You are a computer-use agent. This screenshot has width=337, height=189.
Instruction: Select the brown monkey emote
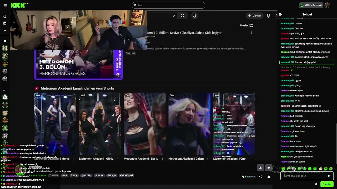click(x=320, y=169)
